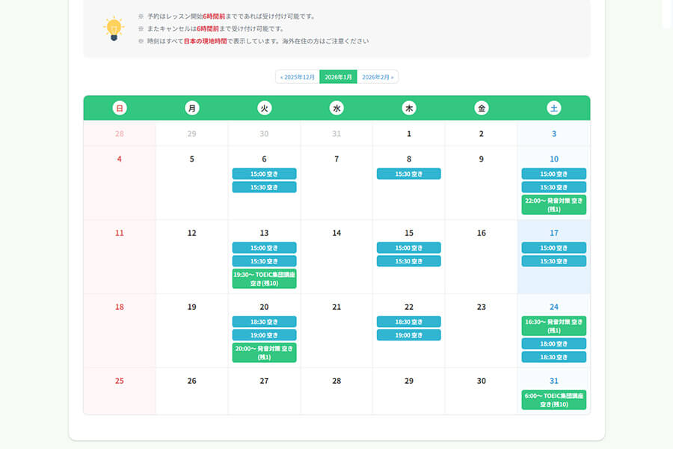Click the 木 Thursday header badge
This screenshot has width=673, height=449.
pyautogui.click(x=409, y=109)
